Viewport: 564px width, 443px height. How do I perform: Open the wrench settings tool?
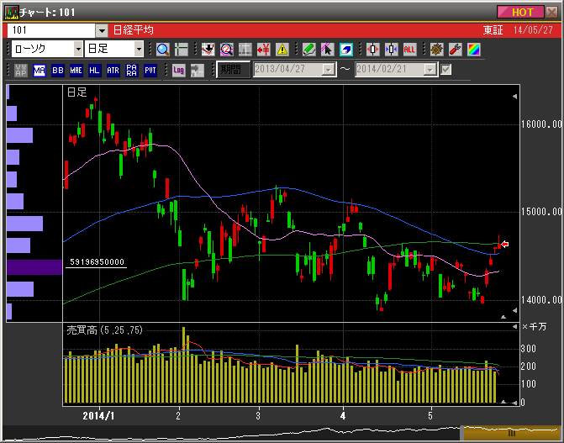point(455,49)
